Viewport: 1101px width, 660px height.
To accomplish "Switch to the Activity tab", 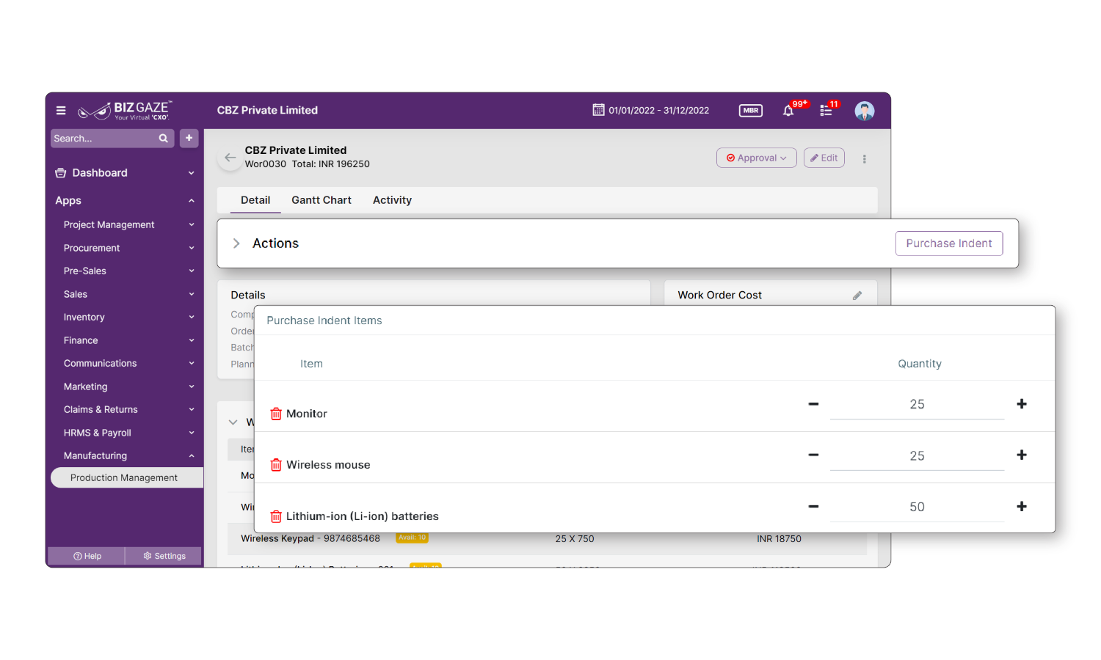I will coord(392,200).
